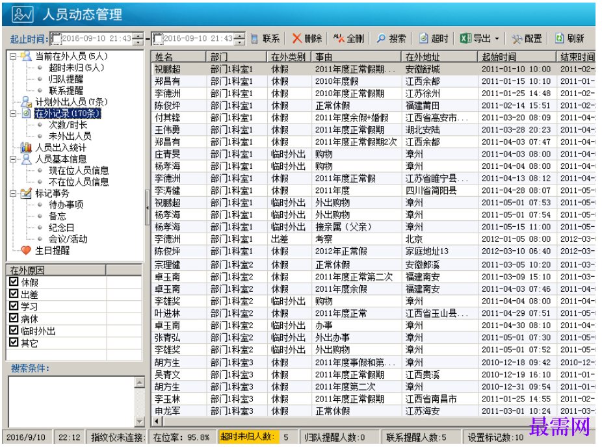This screenshot has width=602, height=447.
Task: Click the 全删 delete-all icon
Action: [x=339, y=38]
